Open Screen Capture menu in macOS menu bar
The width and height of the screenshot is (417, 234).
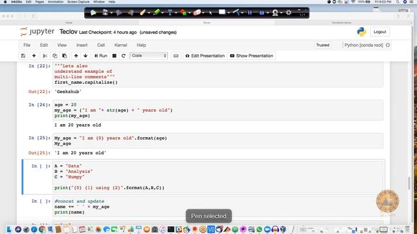[78, 2]
